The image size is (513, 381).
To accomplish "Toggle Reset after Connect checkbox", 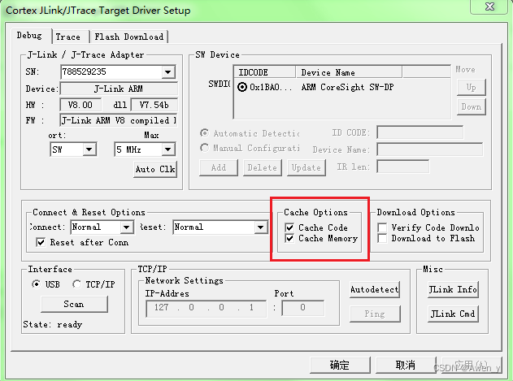I will (41, 242).
